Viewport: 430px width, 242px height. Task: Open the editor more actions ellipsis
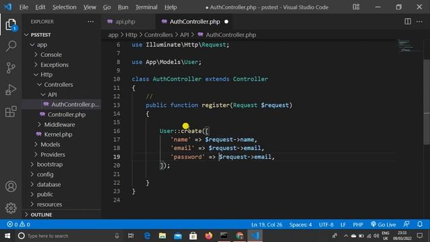coord(419,22)
